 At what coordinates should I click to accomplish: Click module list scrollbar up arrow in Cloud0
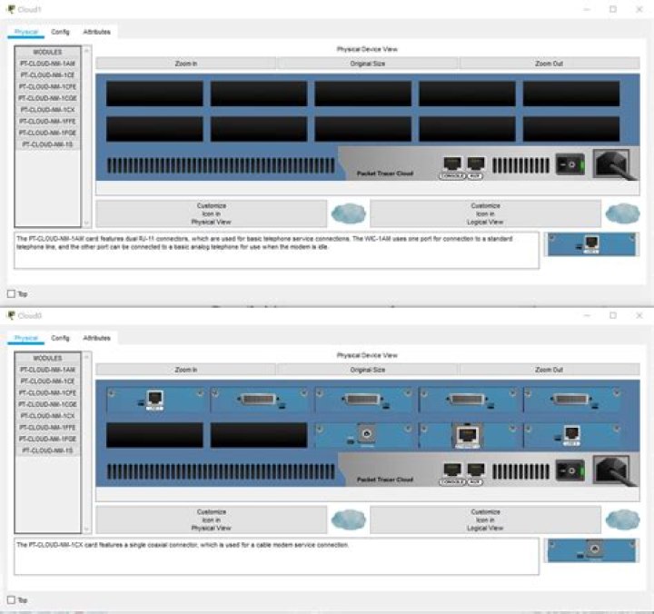click(x=87, y=357)
